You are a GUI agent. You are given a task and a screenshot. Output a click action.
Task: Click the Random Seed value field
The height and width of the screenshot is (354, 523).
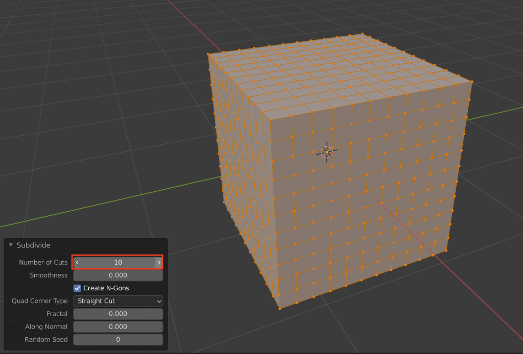point(117,339)
